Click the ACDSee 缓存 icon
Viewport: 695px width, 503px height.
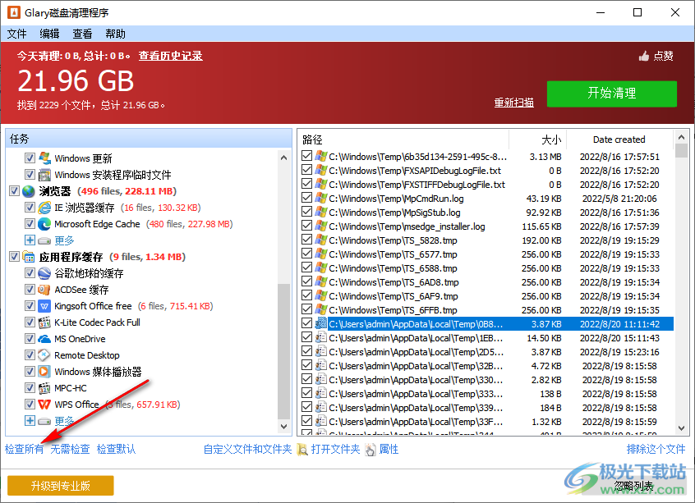43,290
